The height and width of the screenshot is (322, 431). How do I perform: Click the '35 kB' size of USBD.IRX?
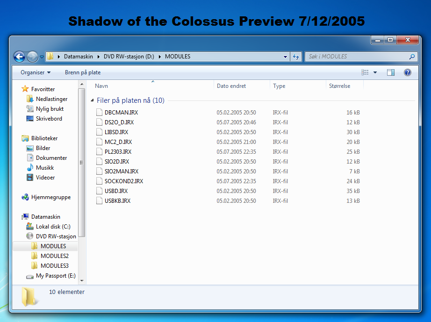click(353, 191)
